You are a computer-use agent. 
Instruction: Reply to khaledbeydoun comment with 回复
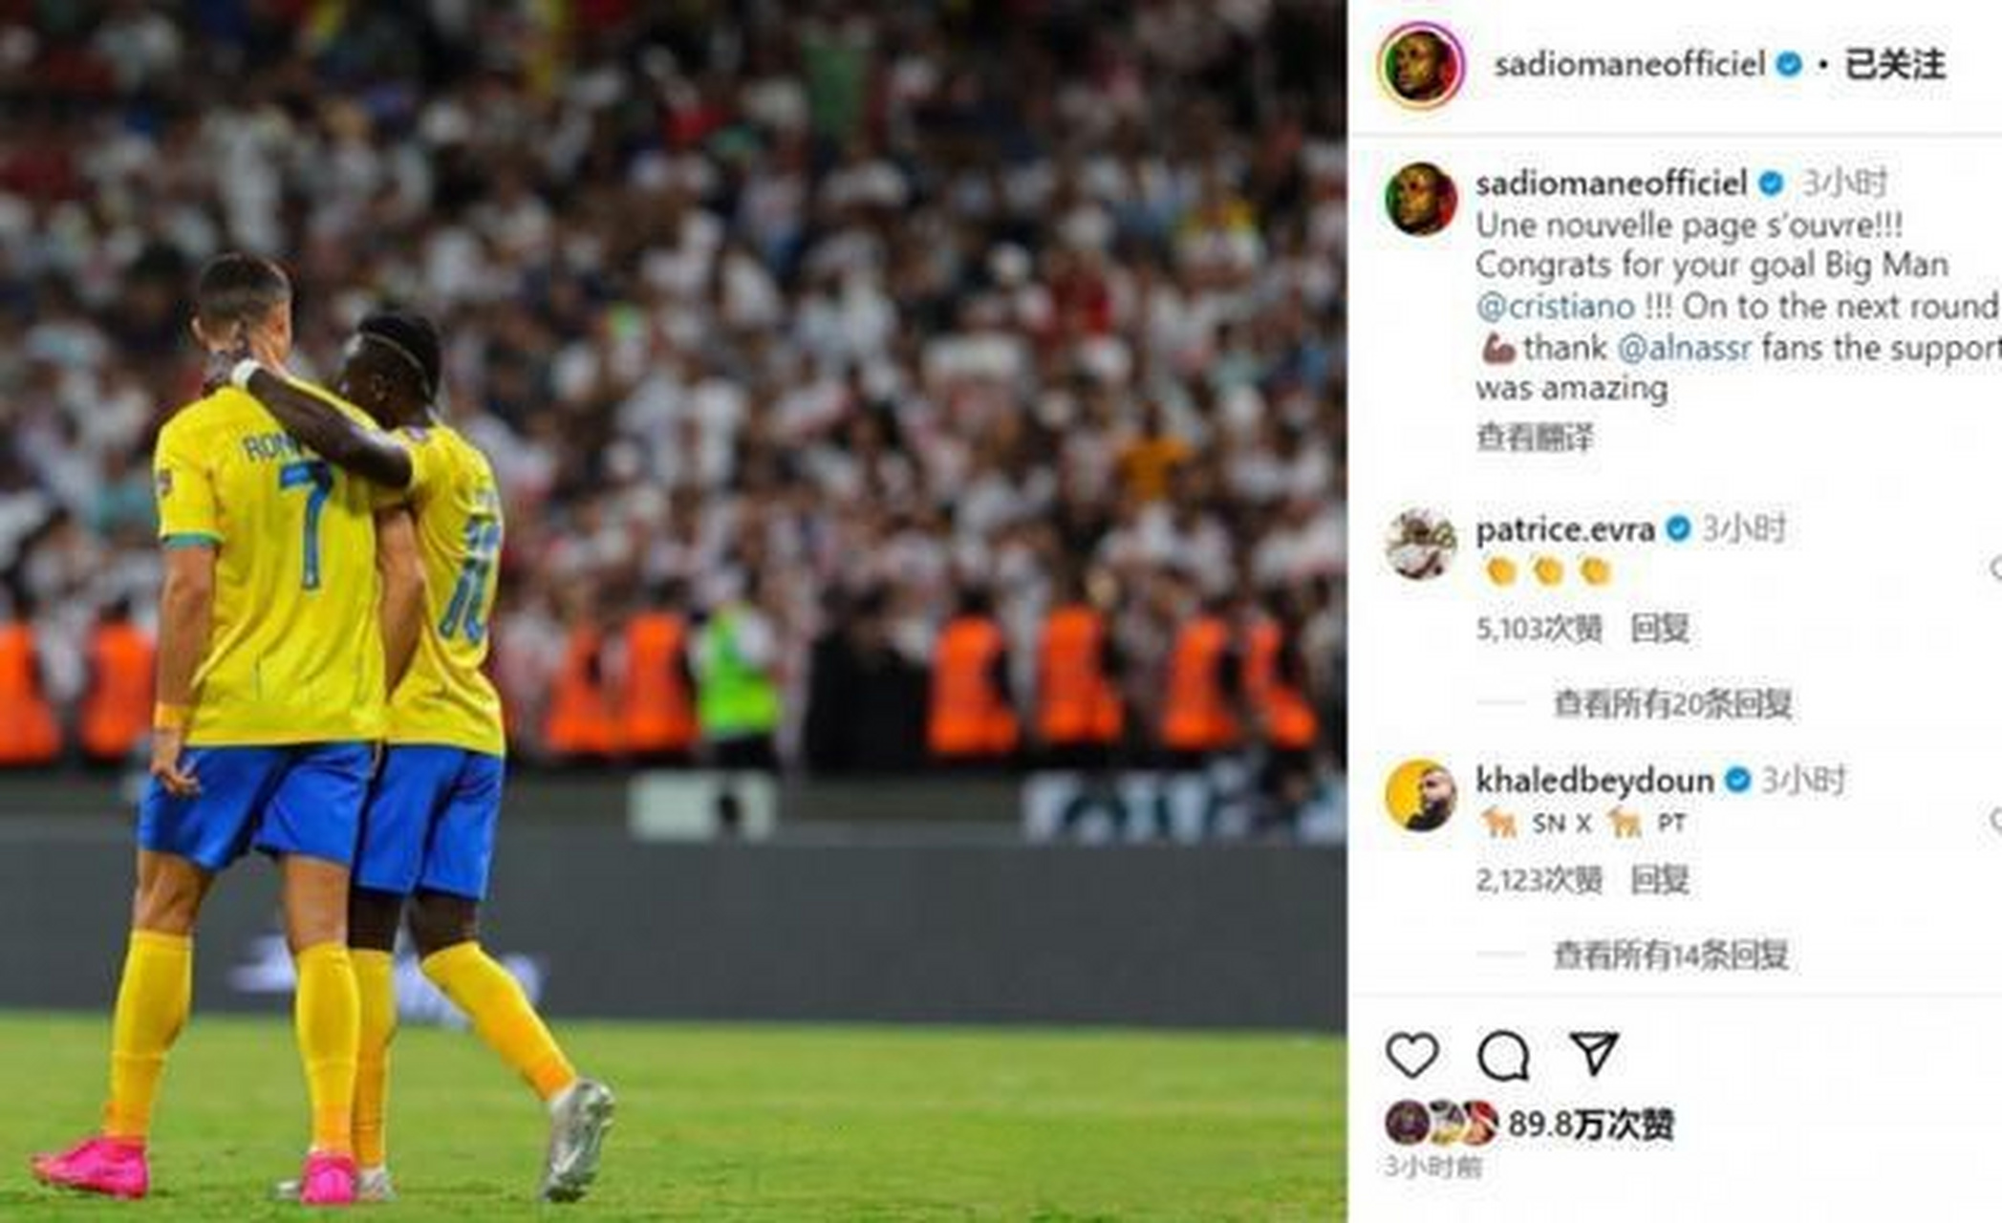1660,880
